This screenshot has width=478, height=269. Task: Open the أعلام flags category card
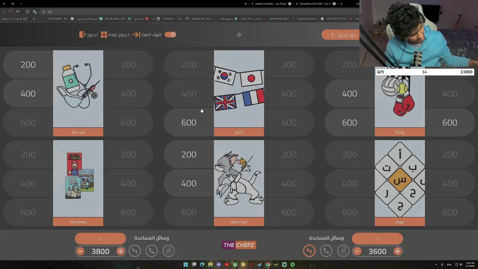[239, 93]
